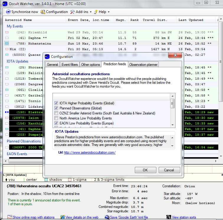Click status box beside Daphne 02 Mar row

click(x=7, y=38)
